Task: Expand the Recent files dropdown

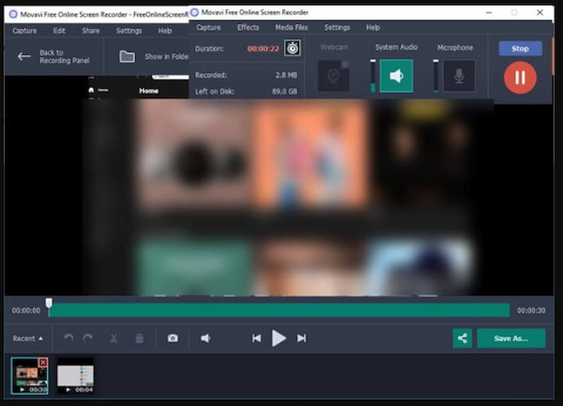Action: pos(28,338)
